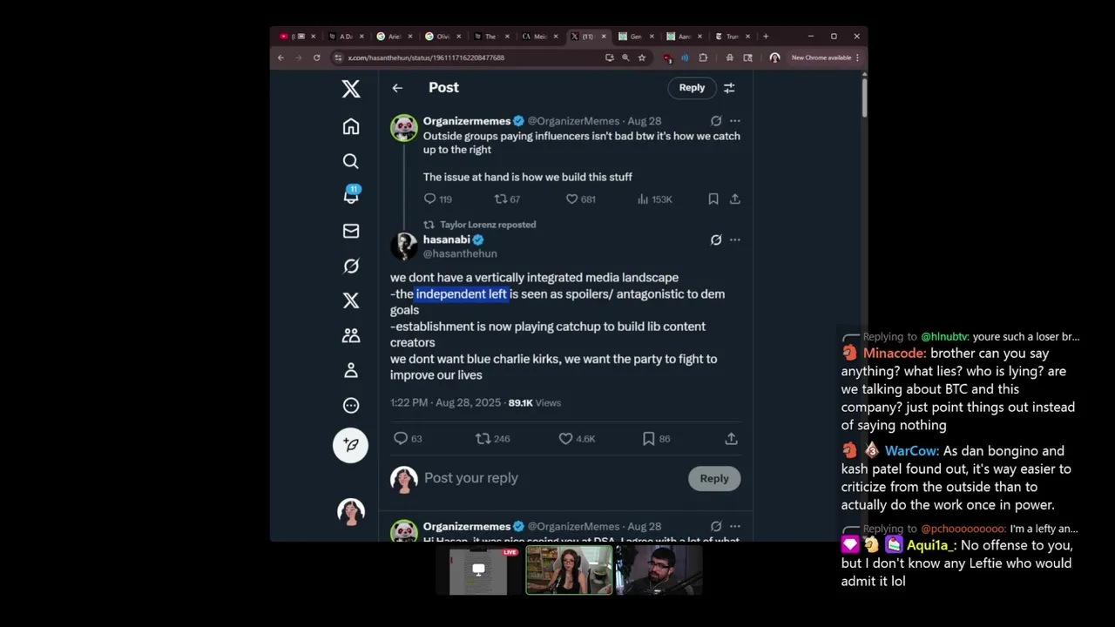1115x627 pixels.
Task: Open the 1:22 PM Aug 28, 2025 timestamp
Action: pos(445,403)
